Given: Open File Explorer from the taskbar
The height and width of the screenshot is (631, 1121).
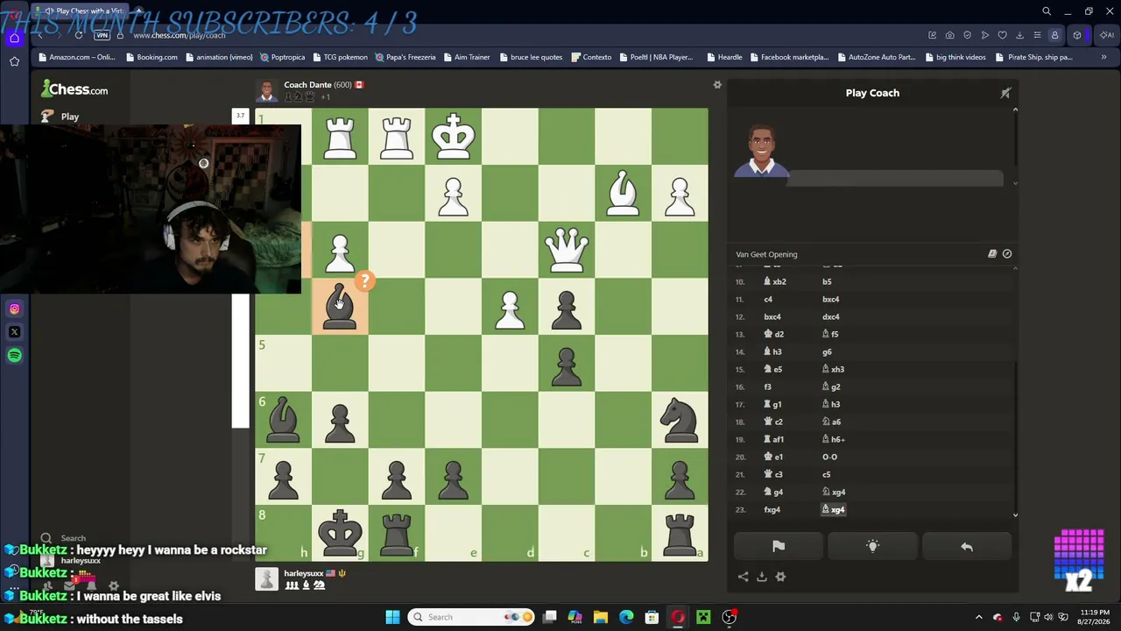Looking at the screenshot, I should (x=601, y=617).
